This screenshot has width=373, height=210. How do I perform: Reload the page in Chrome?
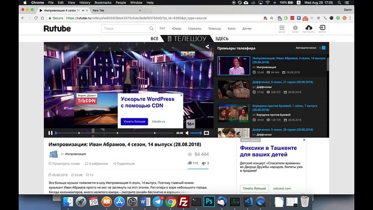[x=36, y=18]
